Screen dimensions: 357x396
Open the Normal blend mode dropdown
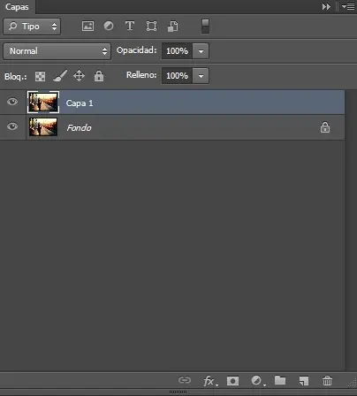[x=57, y=51]
